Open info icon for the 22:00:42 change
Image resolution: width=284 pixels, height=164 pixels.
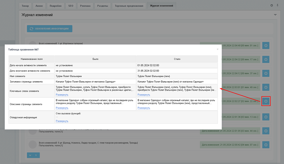266,145
